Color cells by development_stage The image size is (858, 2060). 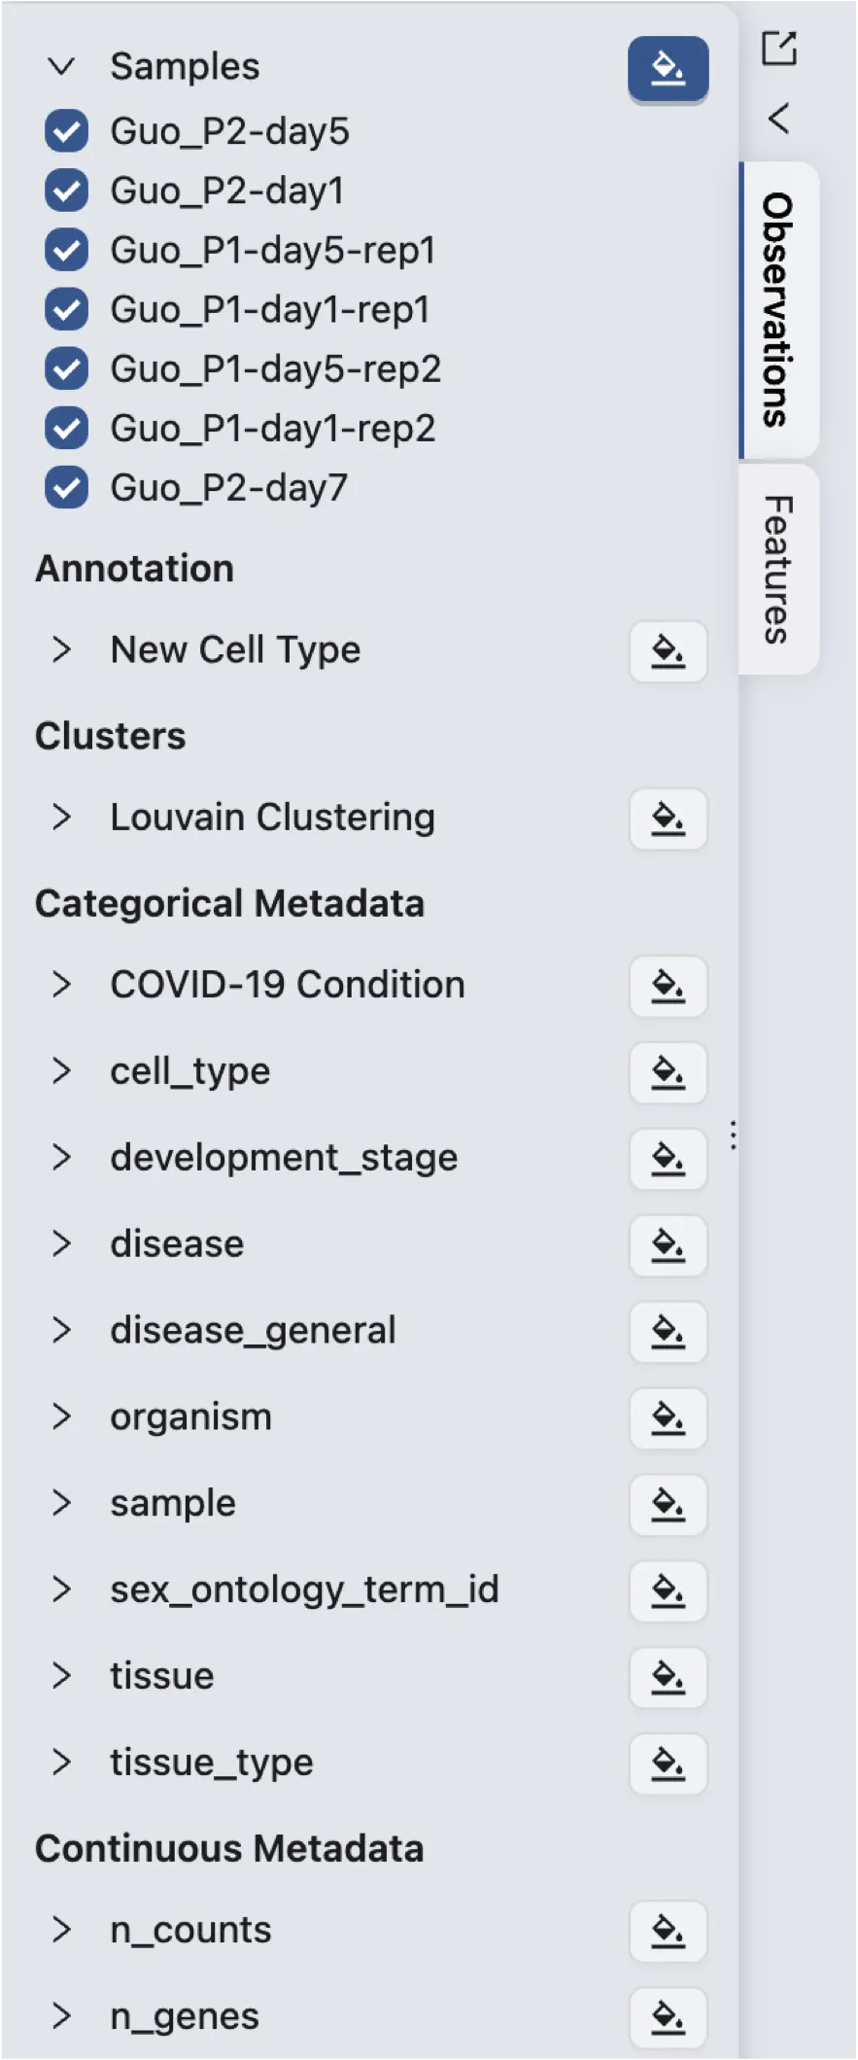668,1159
